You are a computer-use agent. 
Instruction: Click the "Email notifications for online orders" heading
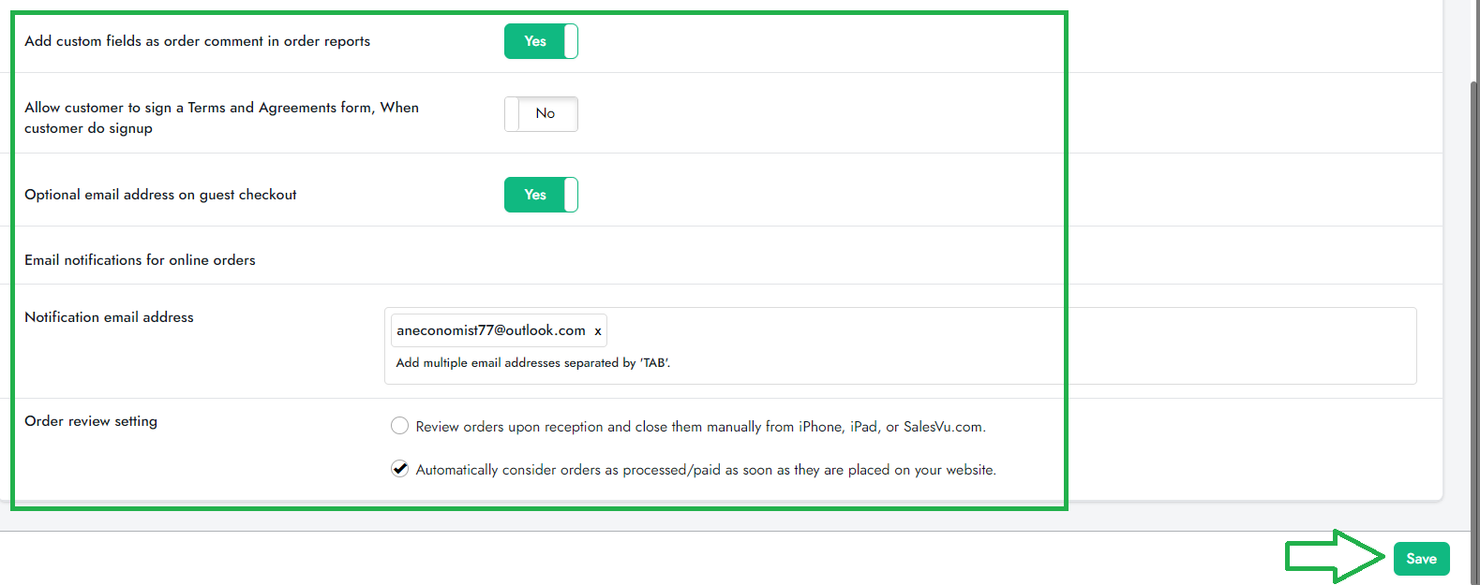click(140, 260)
